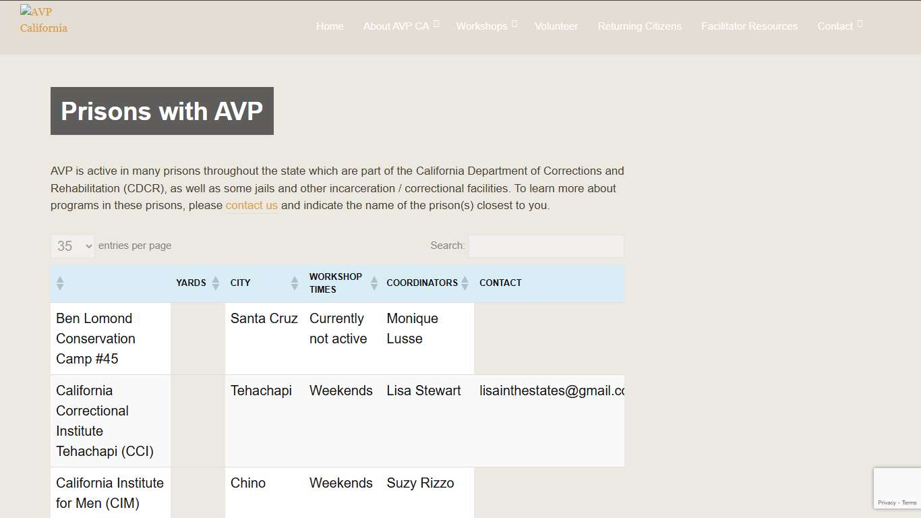Click Lisa Stewart's email address

(x=549, y=391)
